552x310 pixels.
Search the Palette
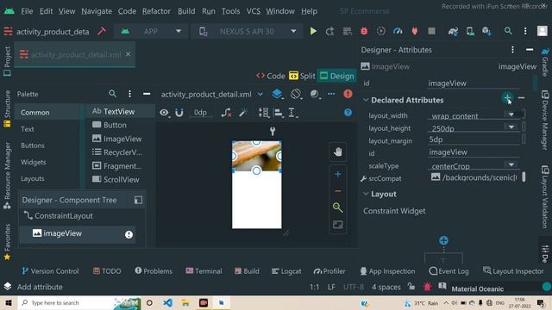(x=112, y=94)
